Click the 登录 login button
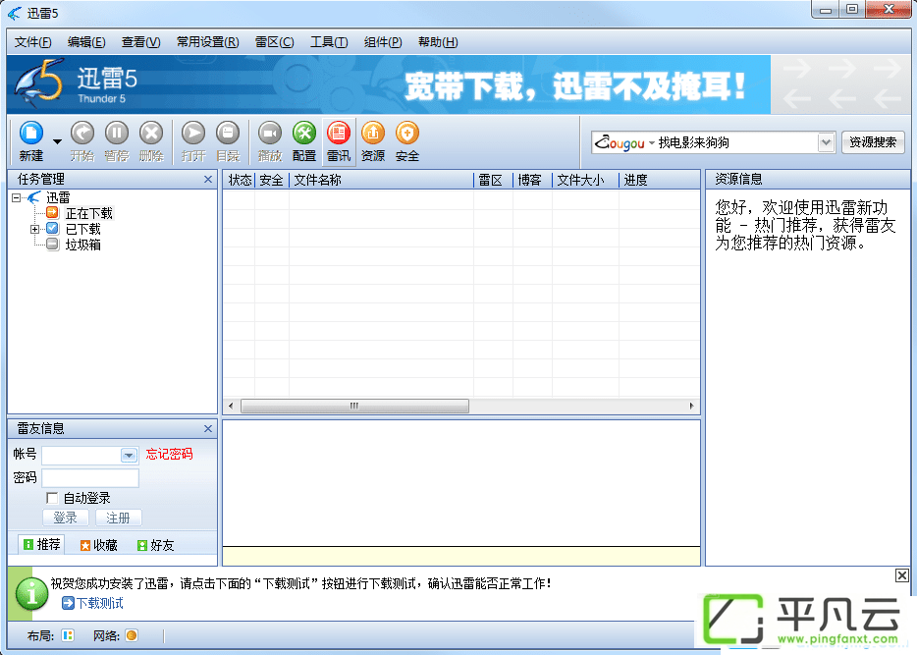 click(x=65, y=518)
